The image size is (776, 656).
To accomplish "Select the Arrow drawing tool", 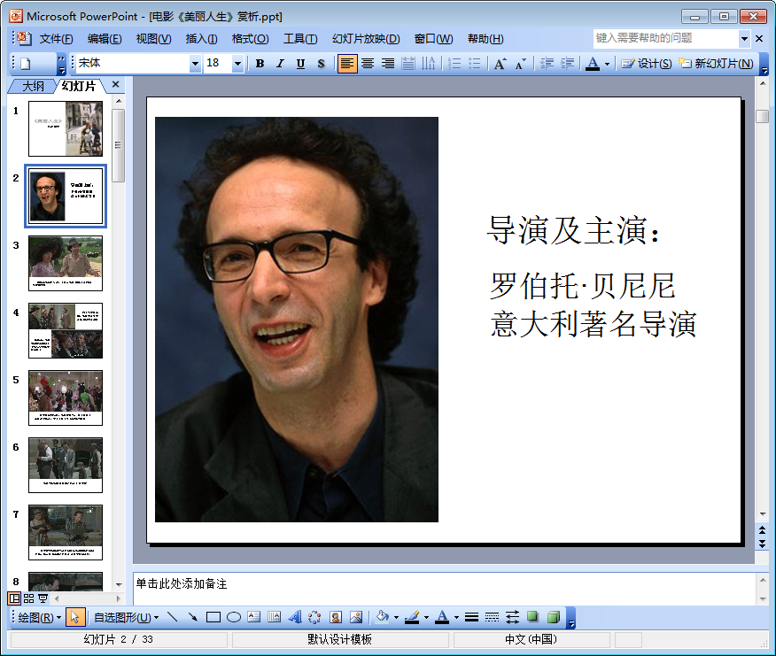I will click(x=193, y=617).
